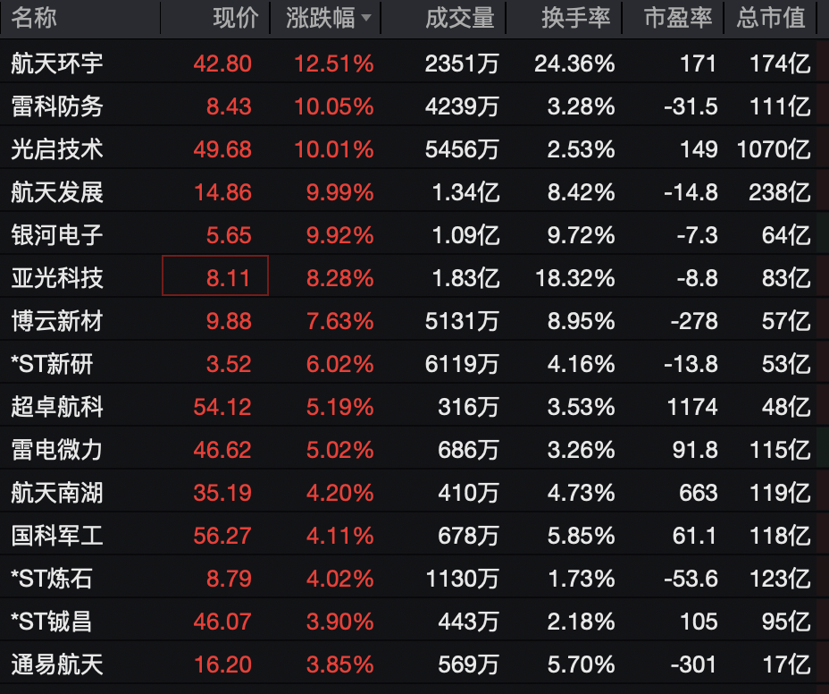Open the 航天环宇 stock row
The width and height of the screenshot is (829, 694).
(x=57, y=63)
